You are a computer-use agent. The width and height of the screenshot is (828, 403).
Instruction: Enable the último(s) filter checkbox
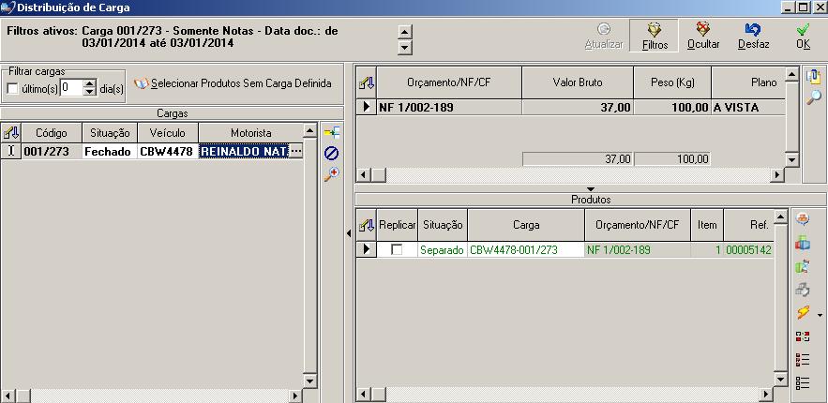(x=13, y=89)
